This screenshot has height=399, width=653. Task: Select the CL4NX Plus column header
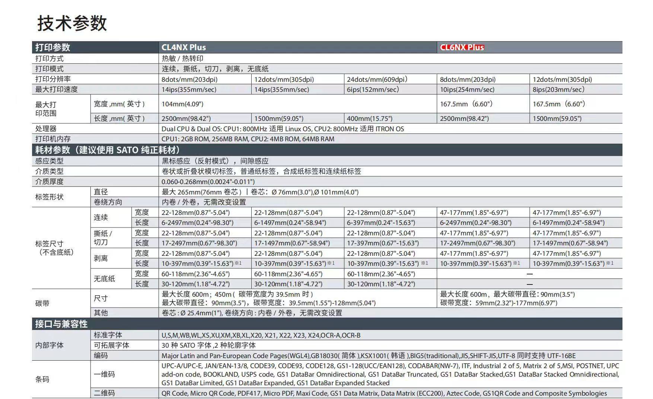click(184, 47)
